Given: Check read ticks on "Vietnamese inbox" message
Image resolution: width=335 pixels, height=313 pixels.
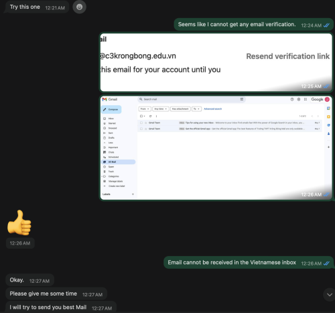Looking at the screenshot, I should click(x=326, y=263).
